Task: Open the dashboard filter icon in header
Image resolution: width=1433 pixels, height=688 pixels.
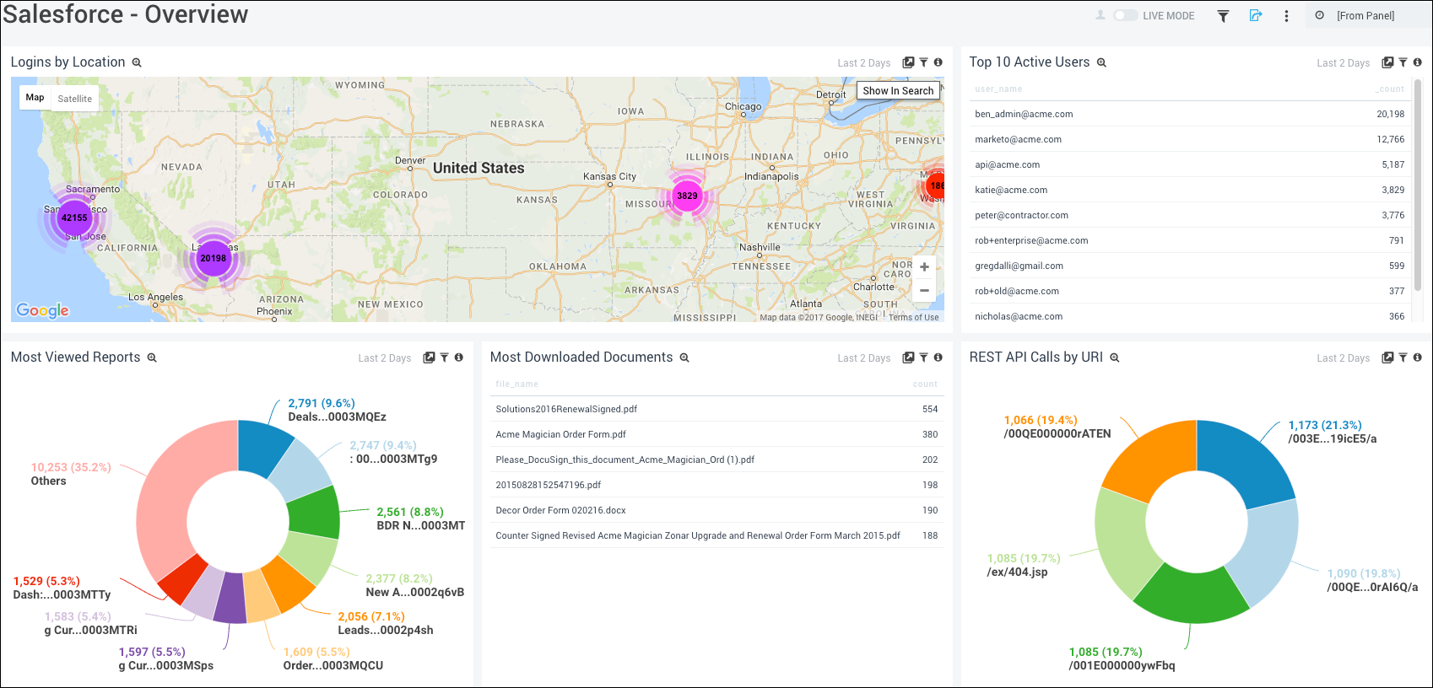Action: click(x=1223, y=16)
